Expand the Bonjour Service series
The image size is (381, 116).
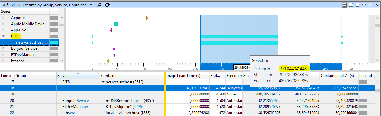click(3, 49)
